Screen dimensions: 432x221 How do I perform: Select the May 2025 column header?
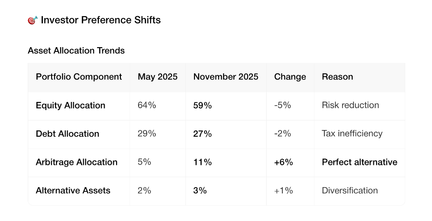(x=157, y=77)
